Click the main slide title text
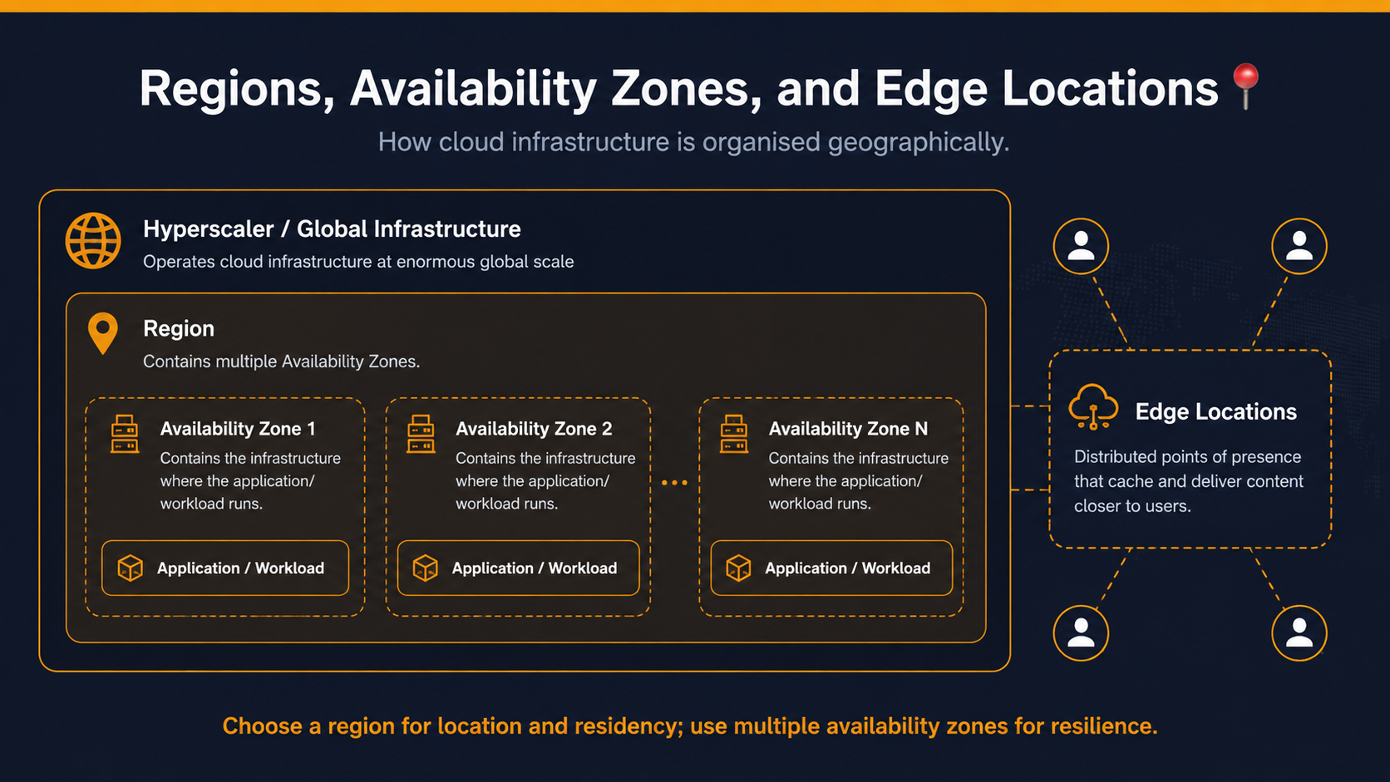Screen dimensions: 1390x782 [678, 88]
